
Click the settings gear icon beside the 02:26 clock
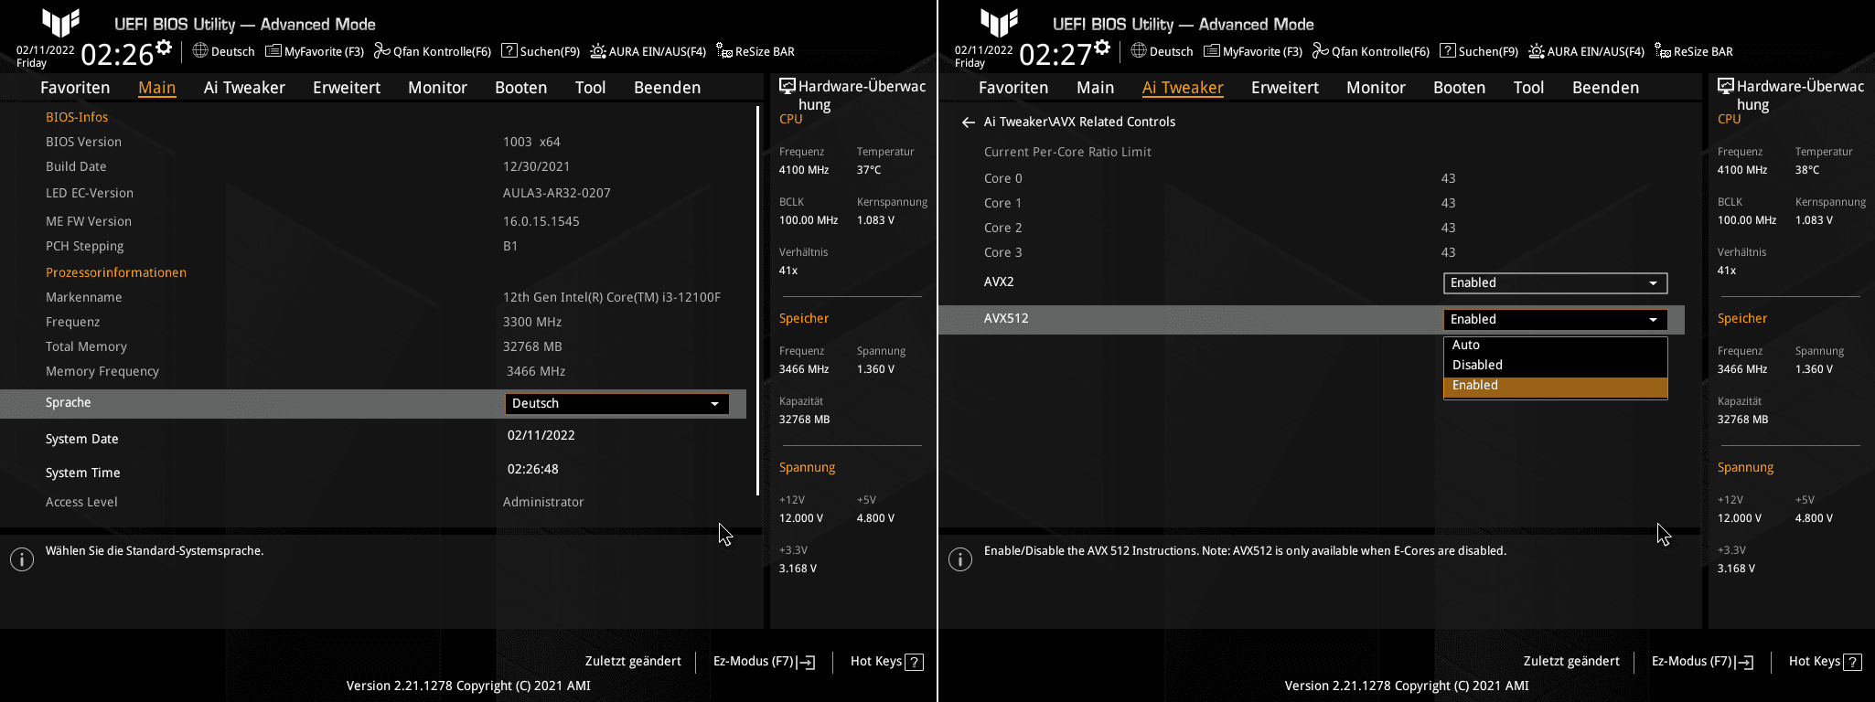pyautogui.click(x=163, y=47)
